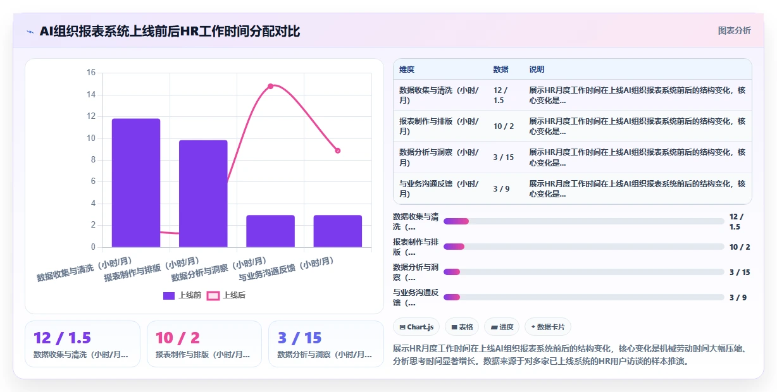Image resolution: width=777 pixels, height=392 pixels.
Task: Click the star icon inside the 数据卡片 chip
Action: click(x=533, y=327)
